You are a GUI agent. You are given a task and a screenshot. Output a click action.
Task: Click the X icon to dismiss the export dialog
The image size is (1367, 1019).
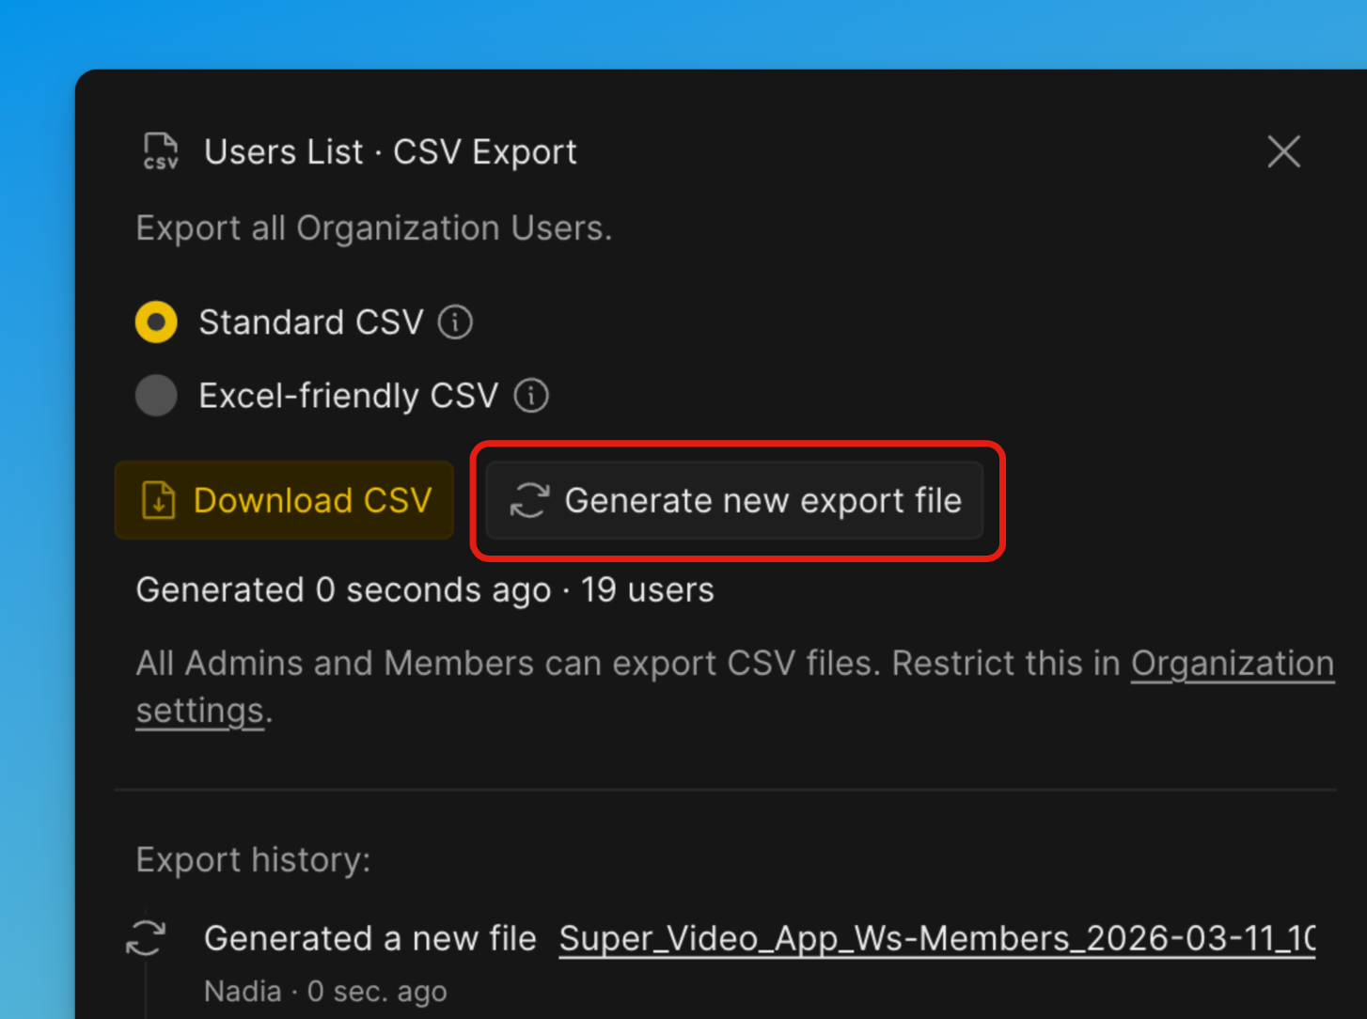pos(1283,151)
